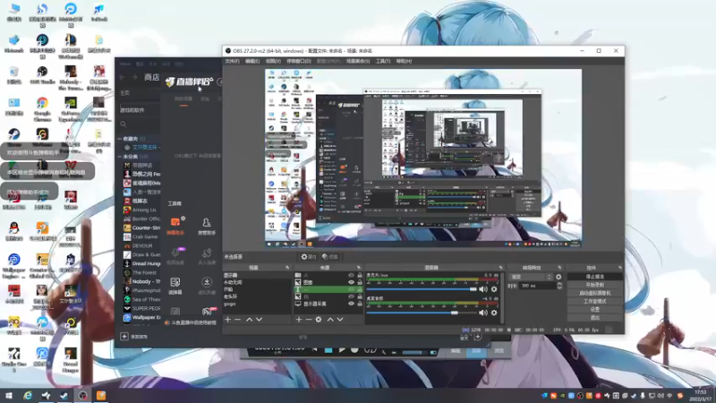Click the stop streaming button in Controls
The width and height of the screenshot is (716, 403).
click(594, 277)
